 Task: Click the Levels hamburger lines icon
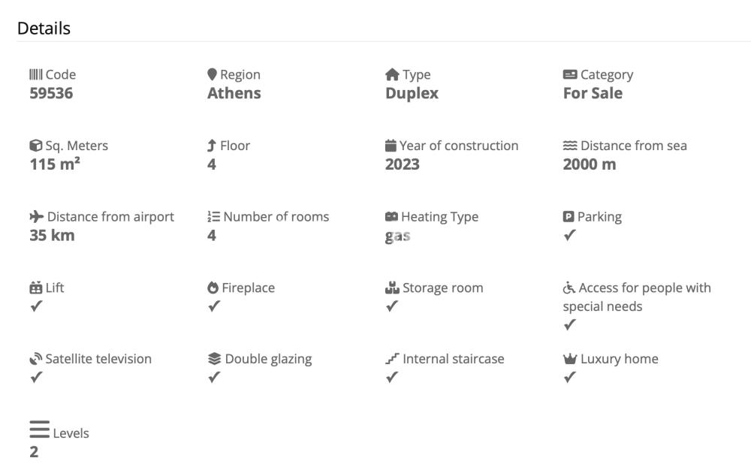click(x=39, y=429)
